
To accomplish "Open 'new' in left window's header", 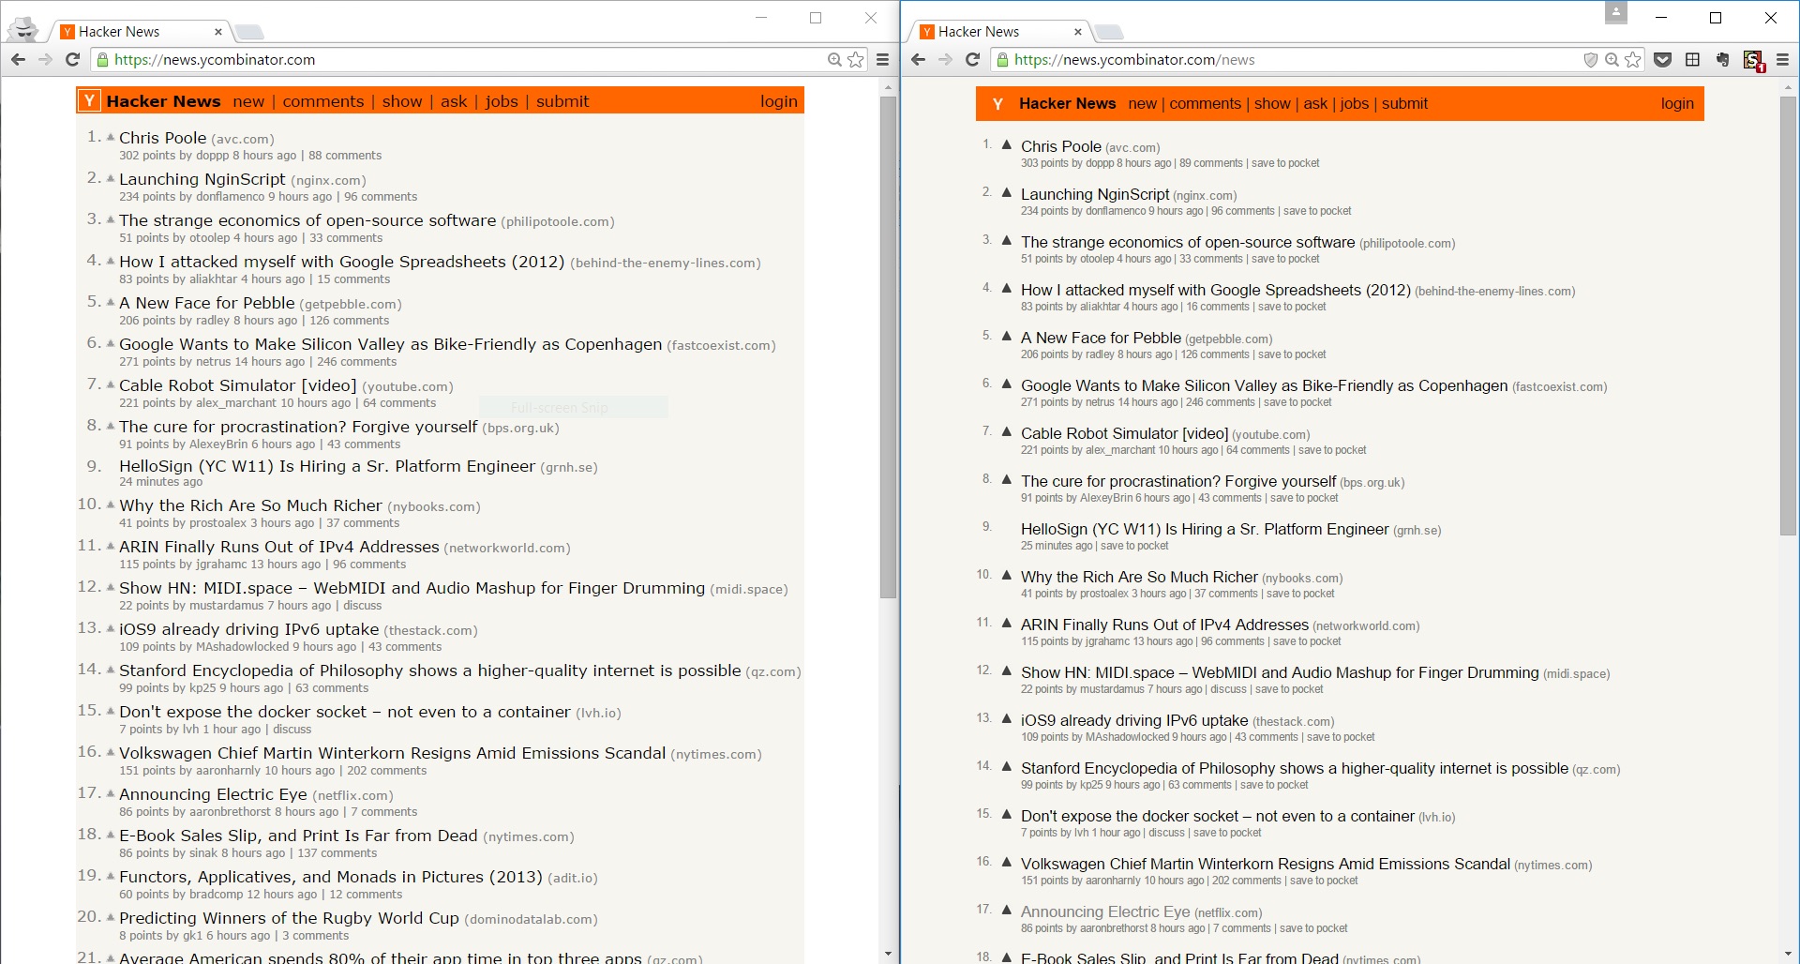I will [x=248, y=101].
